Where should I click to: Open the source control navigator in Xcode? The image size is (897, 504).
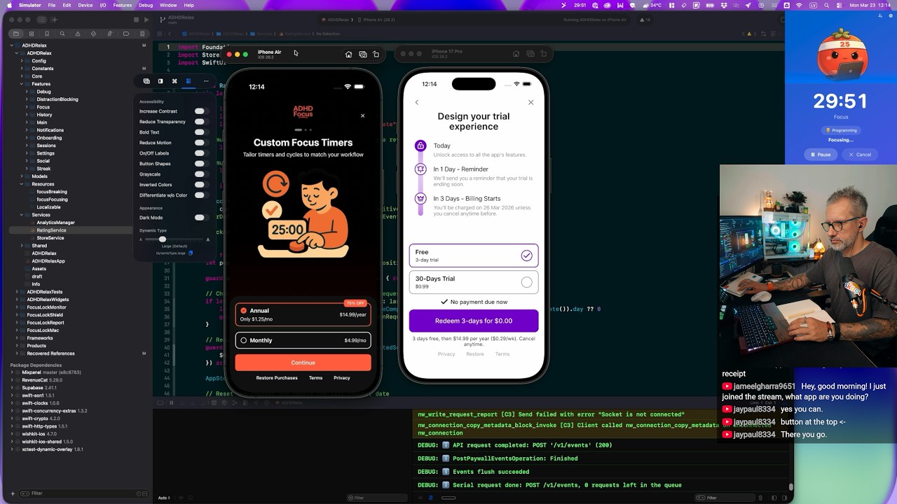click(x=31, y=34)
